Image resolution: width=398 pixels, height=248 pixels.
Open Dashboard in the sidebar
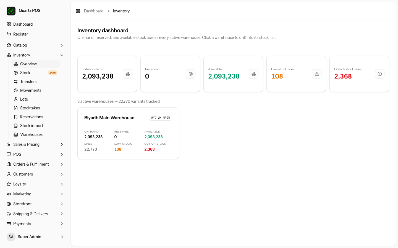(x=35, y=24)
